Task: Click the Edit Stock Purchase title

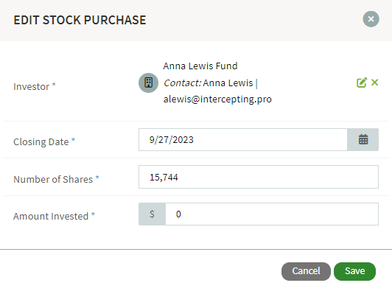Action: click(x=80, y=20)
